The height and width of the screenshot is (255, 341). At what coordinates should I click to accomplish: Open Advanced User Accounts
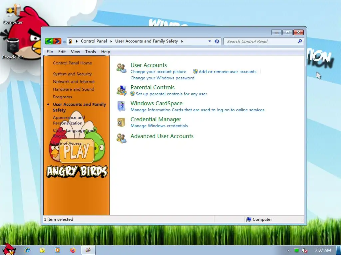pos(162,136)
